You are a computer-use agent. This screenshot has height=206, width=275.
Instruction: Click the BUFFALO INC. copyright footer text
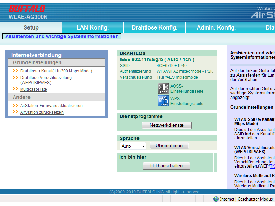point(155,192)
